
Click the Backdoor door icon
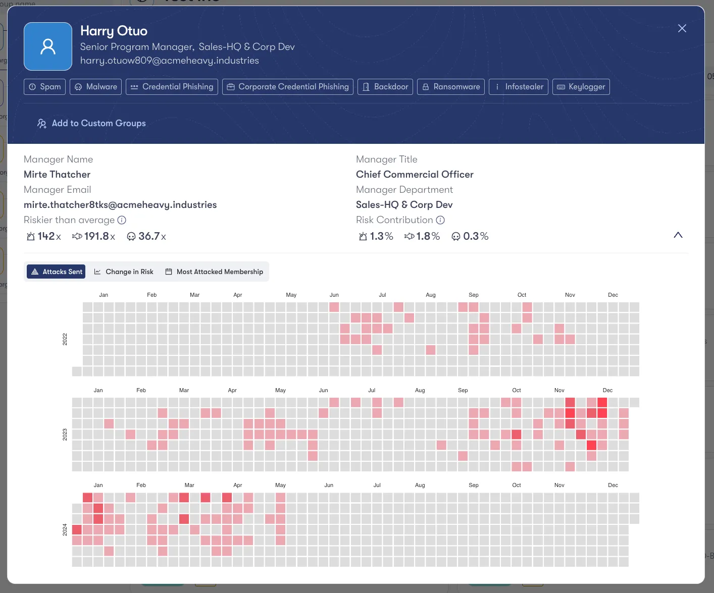click(366, 87)
